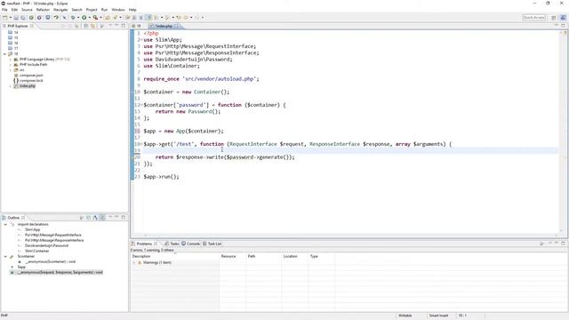The height and width of the screenshot is (320, 569).
Task: Select folder 14 in PHP Explorer
Action: [16, 32]
